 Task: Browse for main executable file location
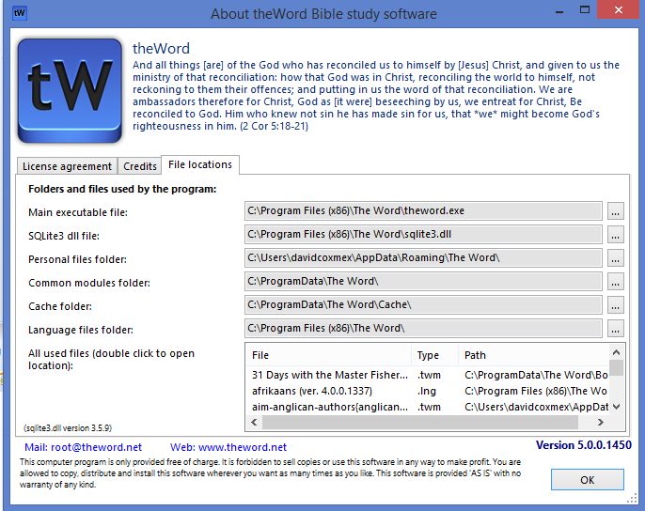[615, 211]
